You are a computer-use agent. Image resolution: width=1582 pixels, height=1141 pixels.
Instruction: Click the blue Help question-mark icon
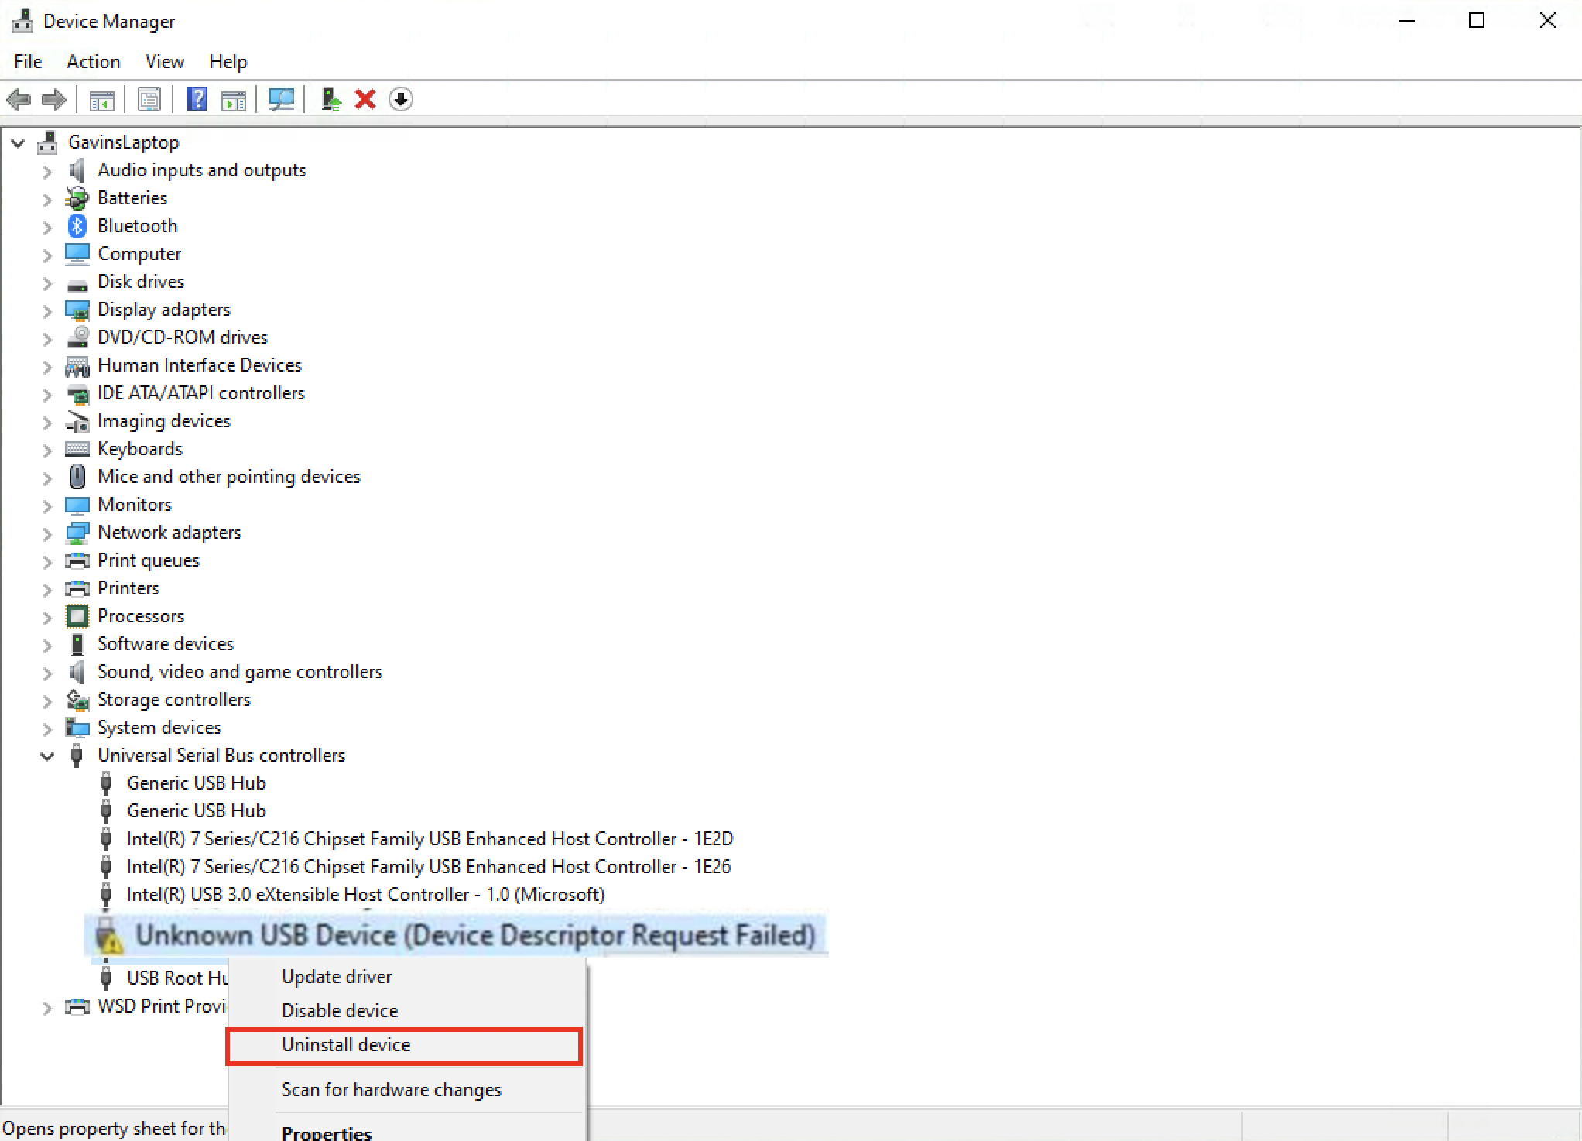pos(197,100)
